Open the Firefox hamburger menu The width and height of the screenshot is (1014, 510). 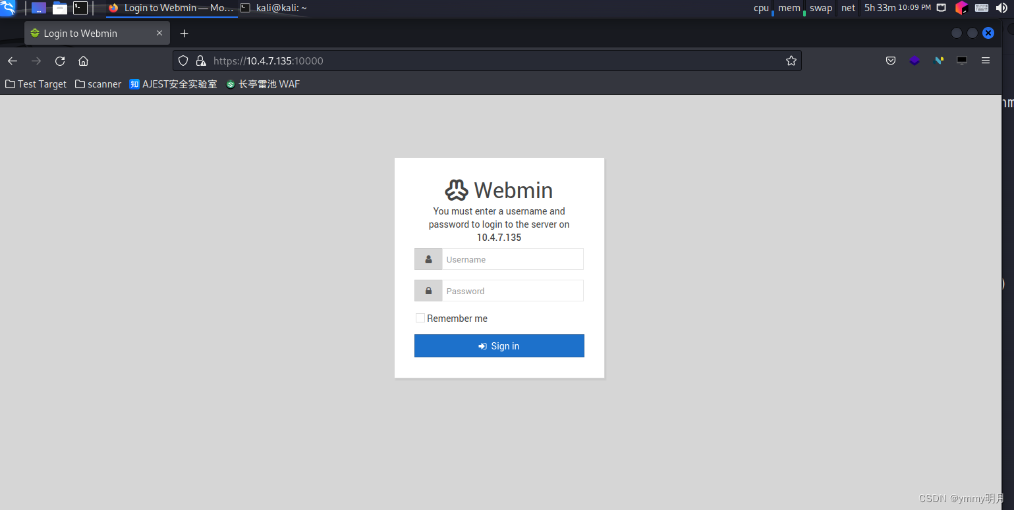[986, 61]
